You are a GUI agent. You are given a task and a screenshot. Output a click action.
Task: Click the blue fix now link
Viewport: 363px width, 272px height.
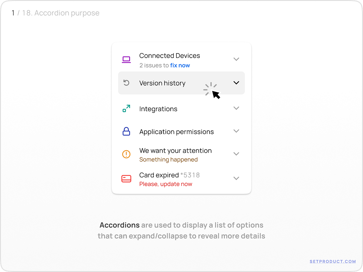click(x=180, y=65)
